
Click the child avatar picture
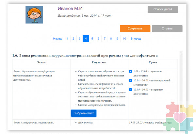(34, 14)
